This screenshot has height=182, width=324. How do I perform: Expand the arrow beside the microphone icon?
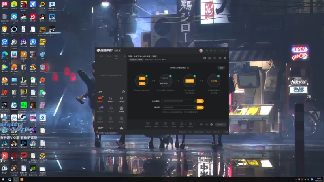185,124
